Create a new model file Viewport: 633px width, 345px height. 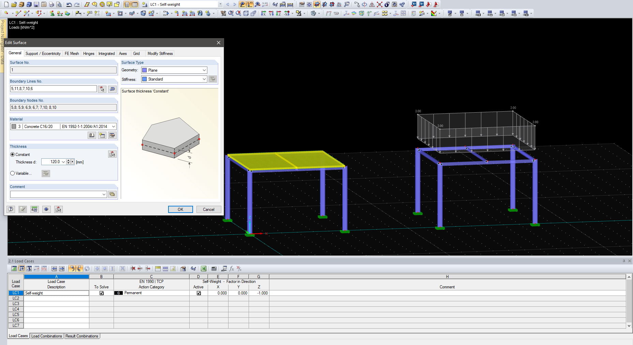pyautogui.click(x=6, y=4)
